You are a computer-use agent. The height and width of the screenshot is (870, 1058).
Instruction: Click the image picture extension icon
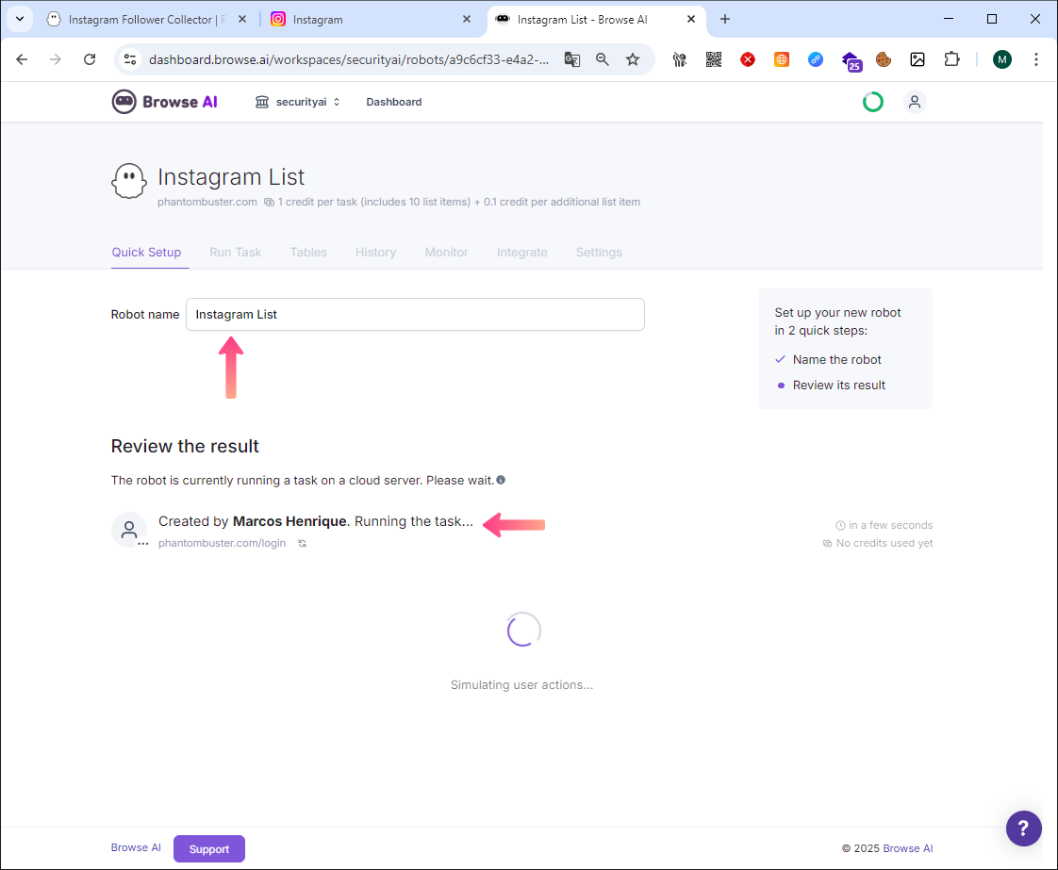pos(917,59)
